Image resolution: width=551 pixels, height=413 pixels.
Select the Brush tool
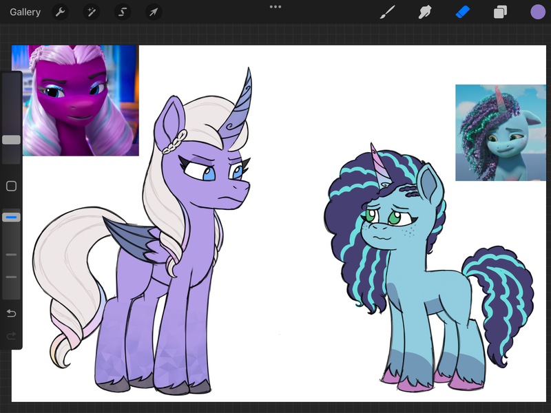[388, 12]
